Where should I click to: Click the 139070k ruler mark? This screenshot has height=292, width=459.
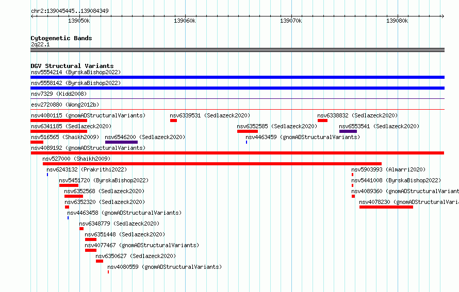(291, 21)
